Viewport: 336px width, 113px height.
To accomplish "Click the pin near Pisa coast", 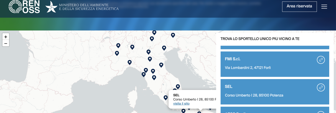I will tap(144, 74).
